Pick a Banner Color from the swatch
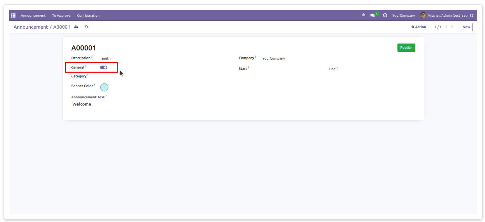The width and height of the screenshot is (485, 222). pyautogui.click(x=104, y=87)
